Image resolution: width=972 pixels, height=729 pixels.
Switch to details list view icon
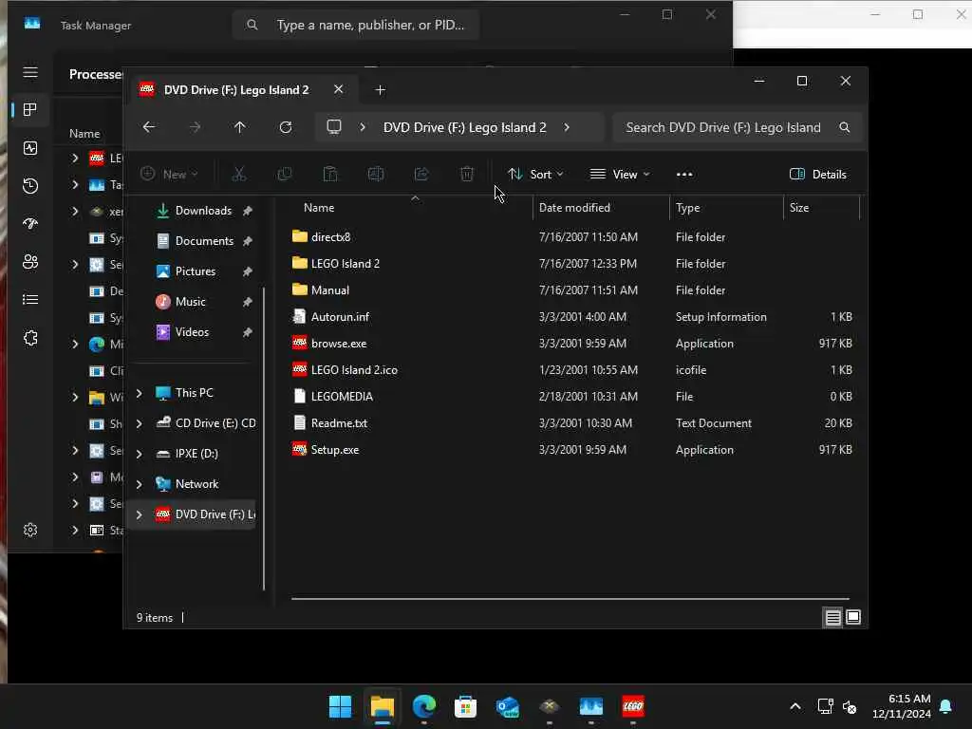pyautogui.click(x=832, y=617)
